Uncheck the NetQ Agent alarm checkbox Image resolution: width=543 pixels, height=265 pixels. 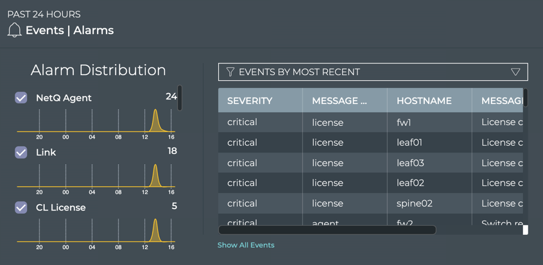[21, 98]
